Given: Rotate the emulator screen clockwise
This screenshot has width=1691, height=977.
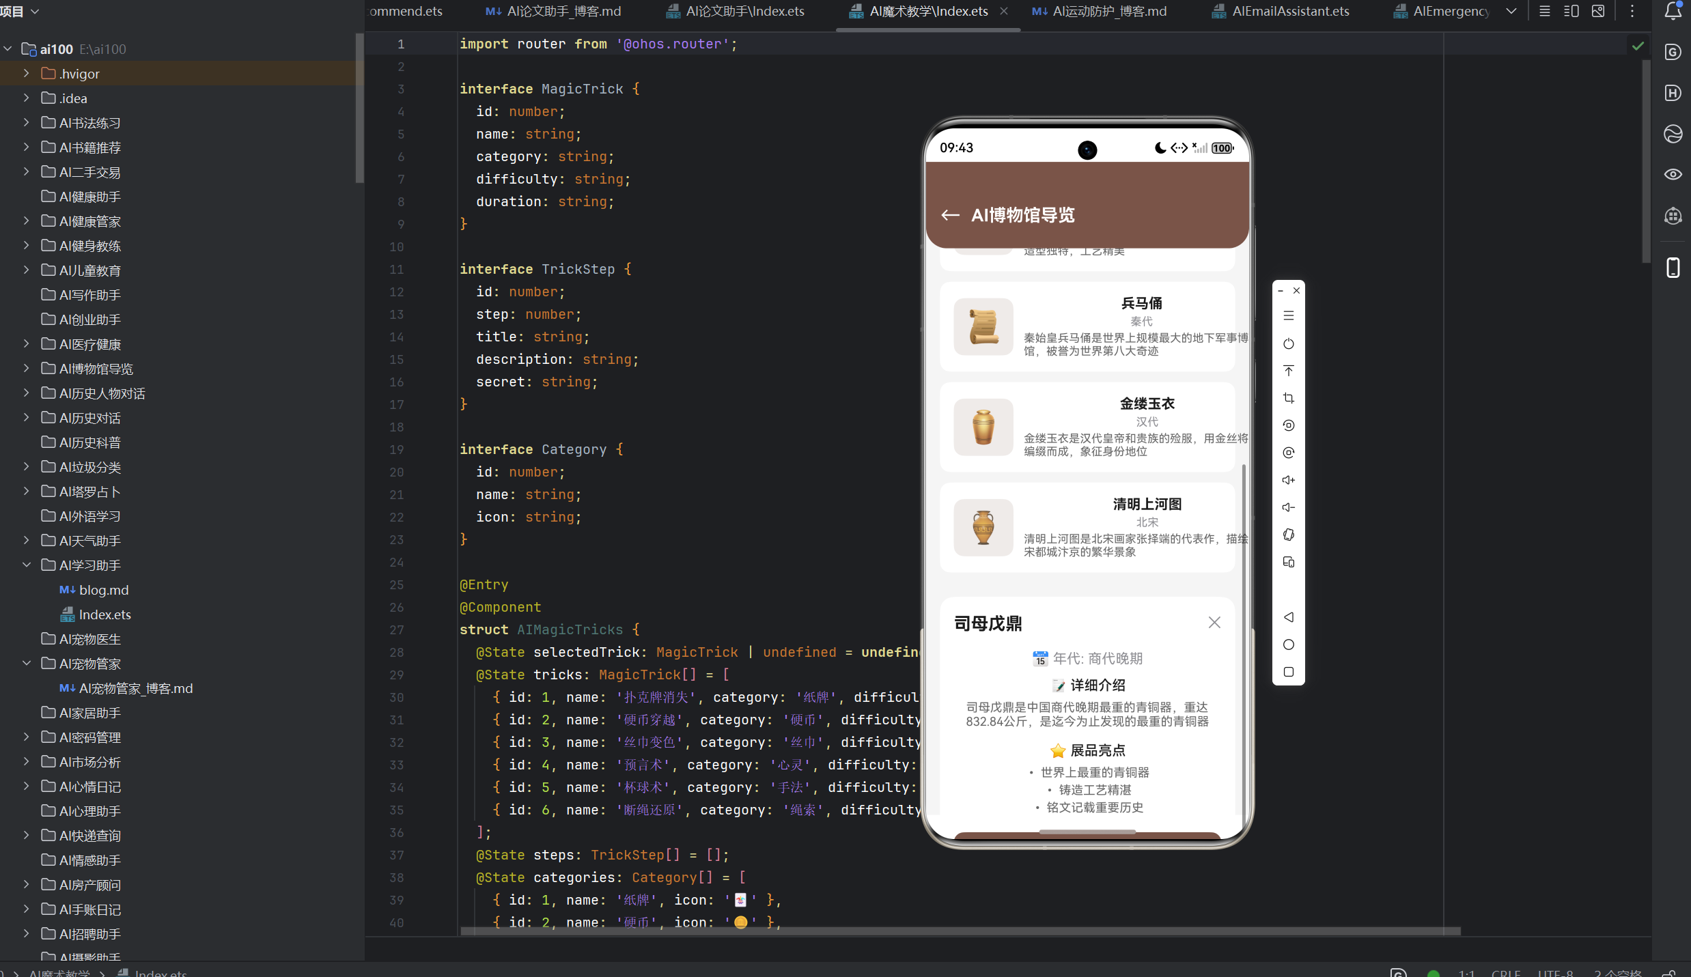Looking at the screenshot, I should click(x=1288, y=453).
